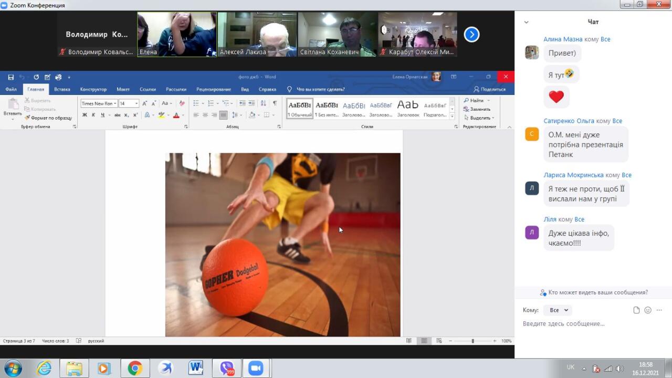This screenshot has width=672, height=378.
Task: Open change case Aa dropdown
Action: pyautogui.click(x=166, y=103)
